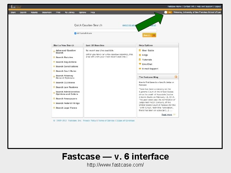The height and width of the screenshot is (173, 231).
Task: Click the orange Search button
Action: coord(149,35)
